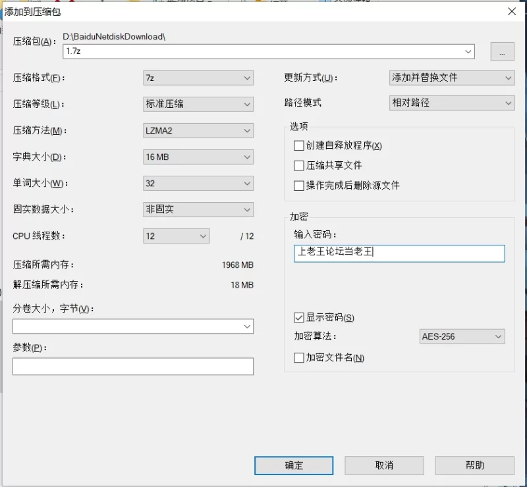This screenshot has height=487, width=527.
Task: Enable the 创建自释放程序 checkbox
Action: [x=299, y=145]
